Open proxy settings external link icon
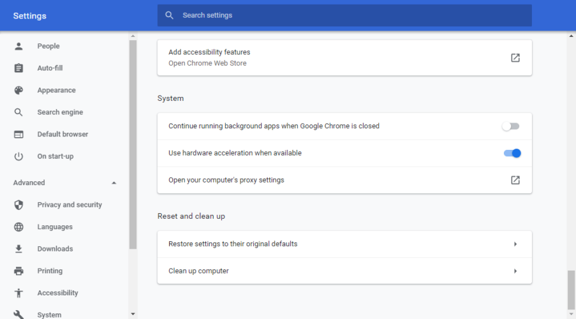Screen dimensions: 576x319 515,180
